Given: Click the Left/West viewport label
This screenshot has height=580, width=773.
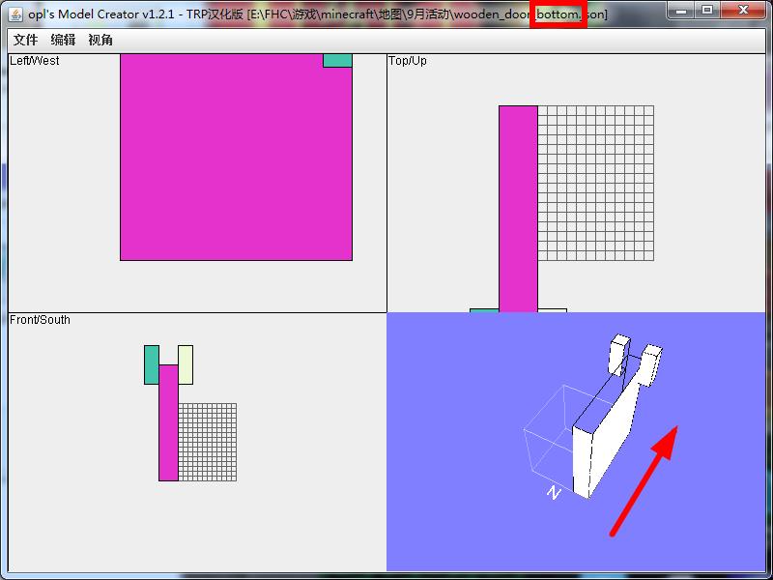Looking at the screenshot, I should 35,61.
